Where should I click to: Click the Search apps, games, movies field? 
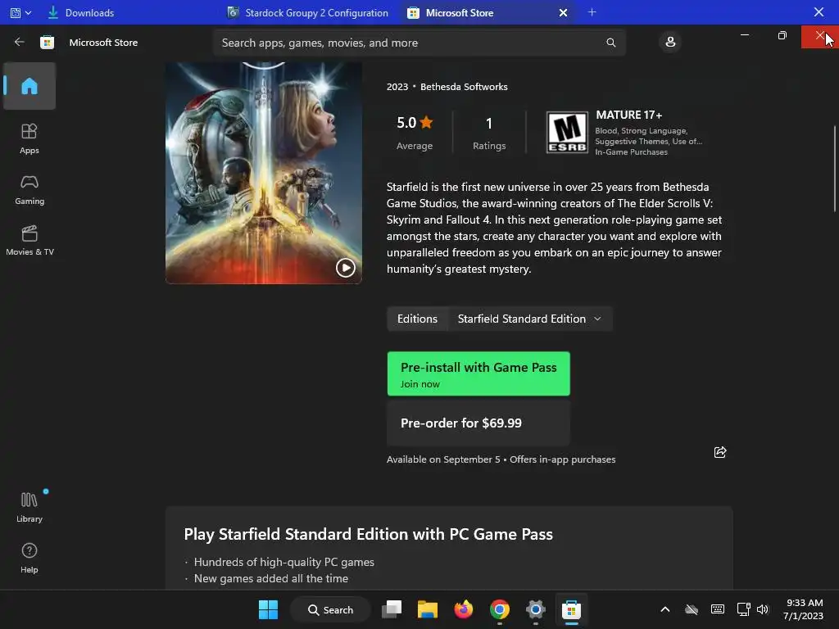click(x=419, y=43)
